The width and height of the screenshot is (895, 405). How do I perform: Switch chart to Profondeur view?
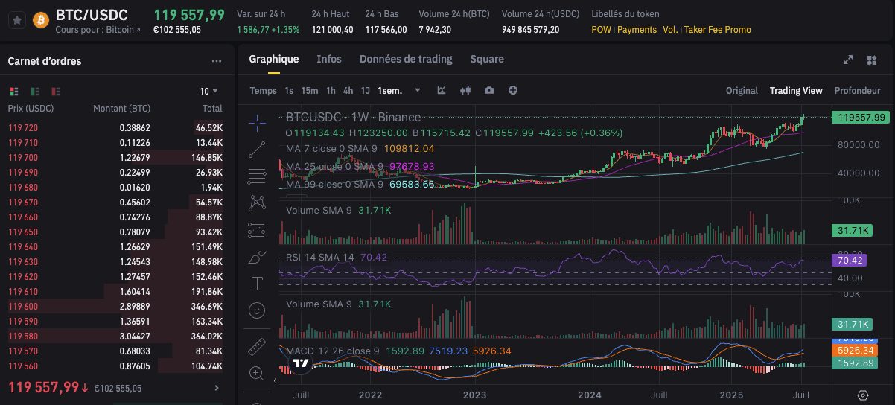pos(857,91)
